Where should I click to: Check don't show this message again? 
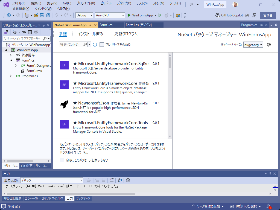tap(62, 160)
